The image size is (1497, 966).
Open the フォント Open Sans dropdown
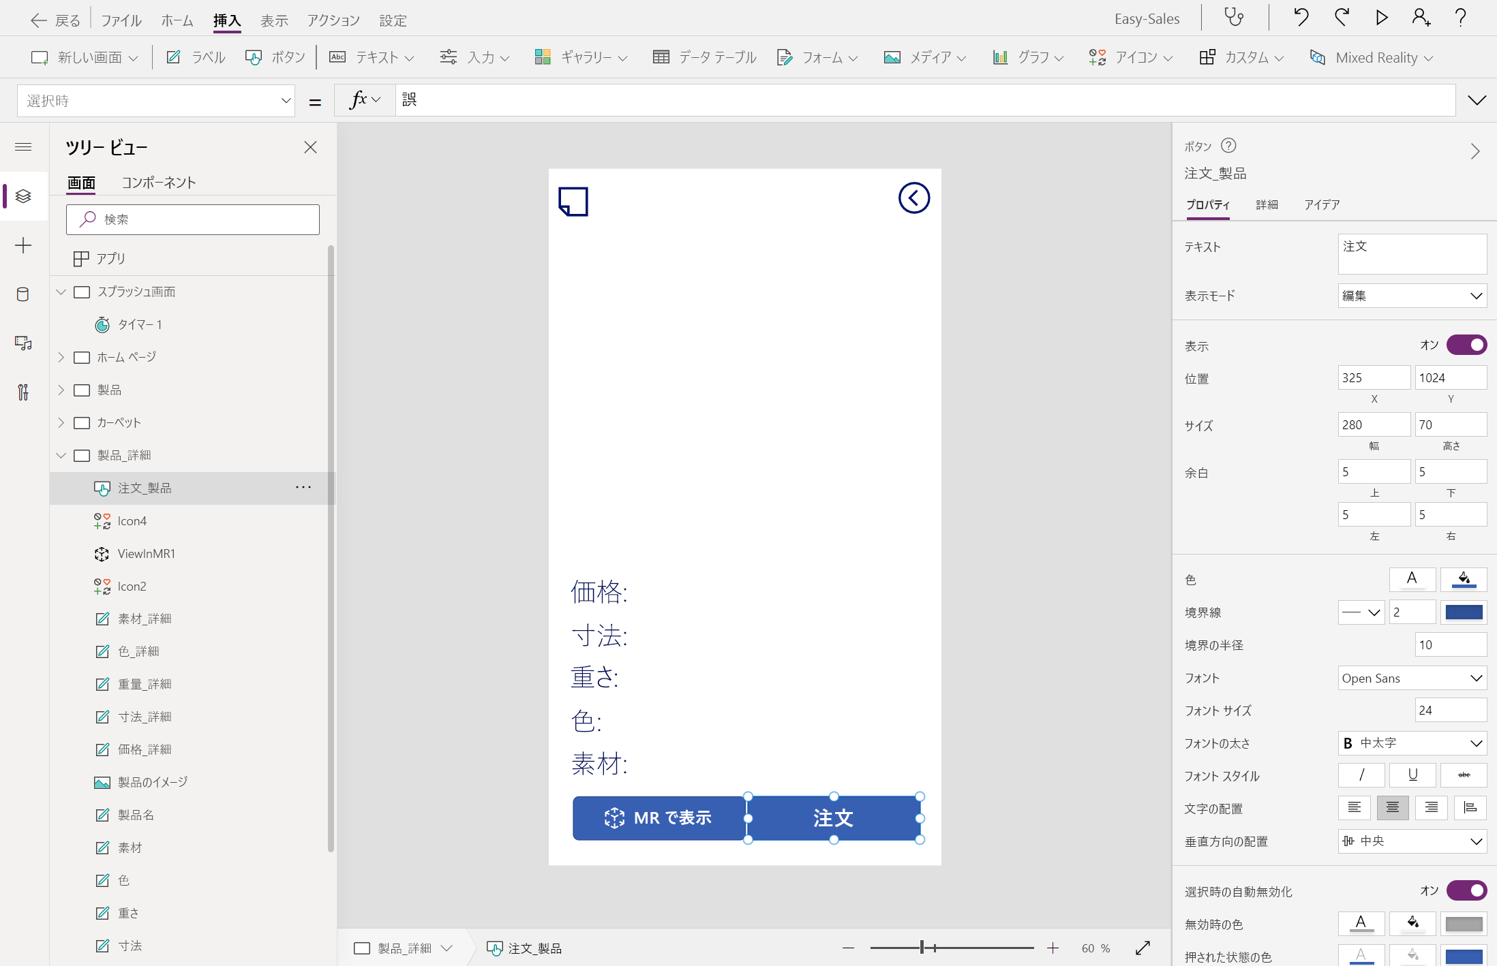pyautogui.click(x=1412, y=678)
